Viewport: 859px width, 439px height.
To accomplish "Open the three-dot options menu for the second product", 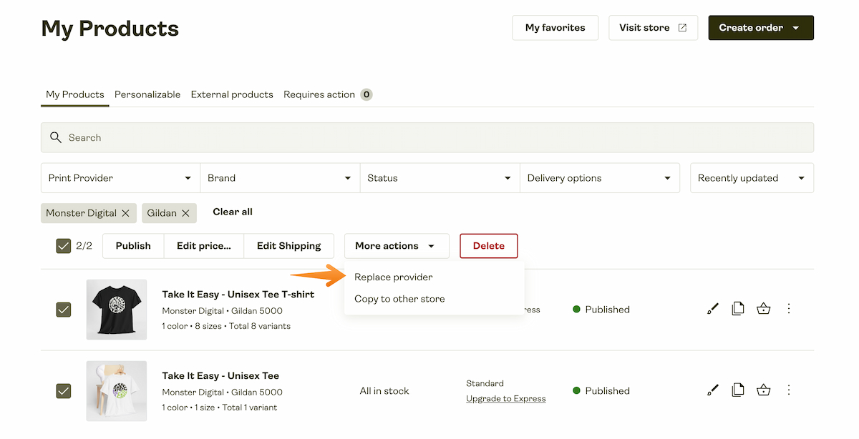I will tap(789, 390).
